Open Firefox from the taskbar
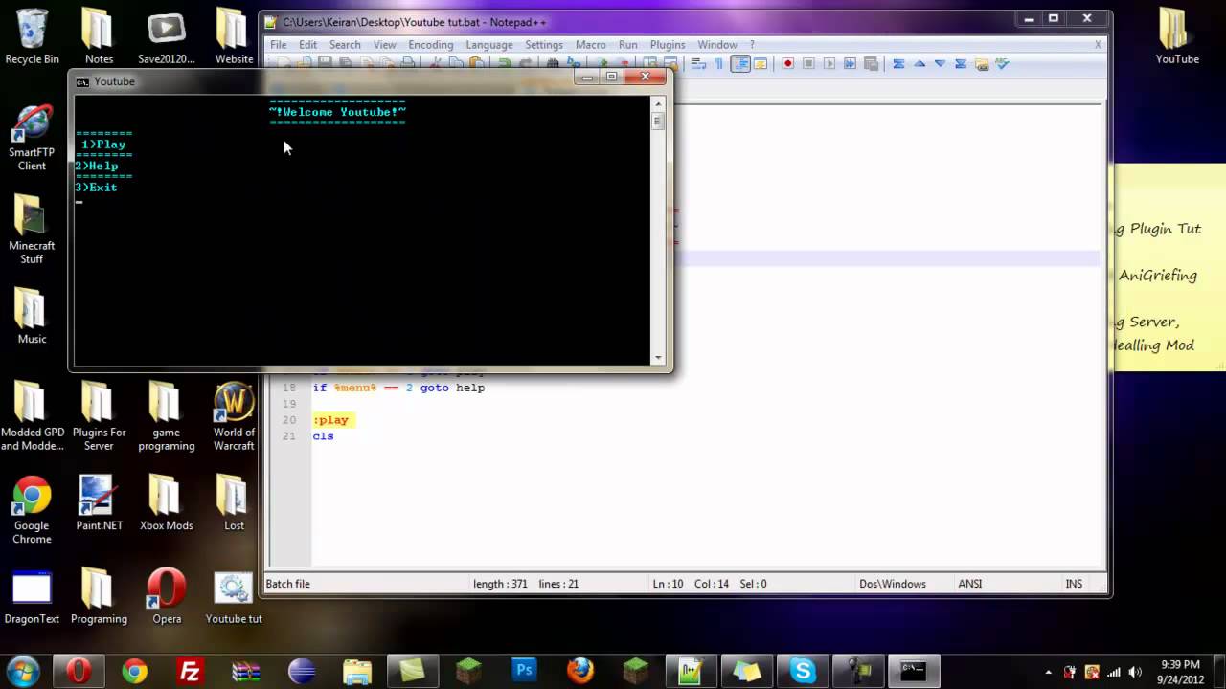This screenshot has width=1226, height=689. [x=579, y=671]
